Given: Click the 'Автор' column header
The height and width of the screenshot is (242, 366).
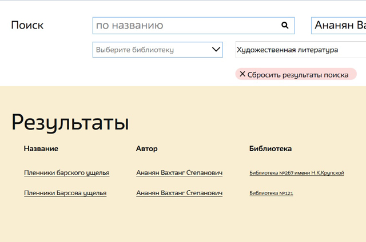Looking at the screenshot, I should 147,148.
